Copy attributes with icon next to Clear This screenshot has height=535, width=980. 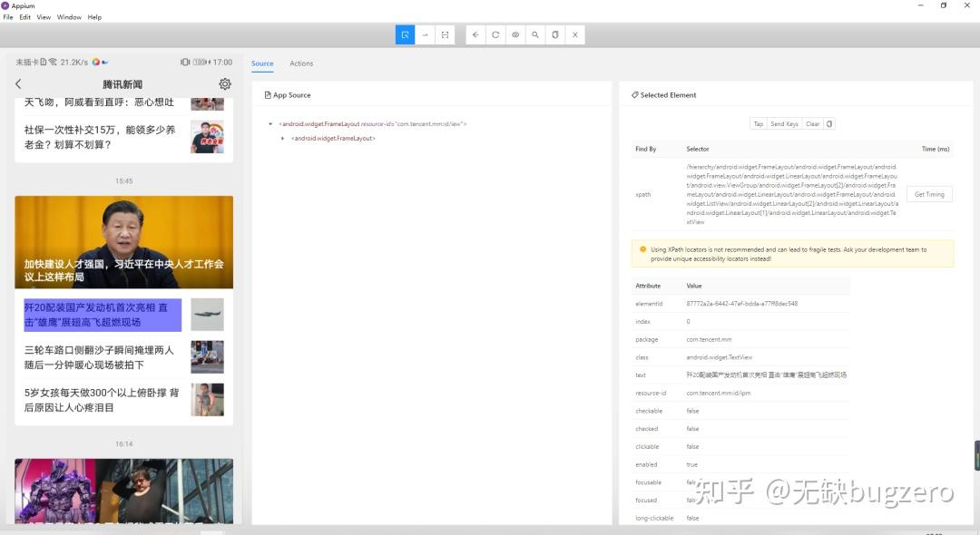coord(829,123)
